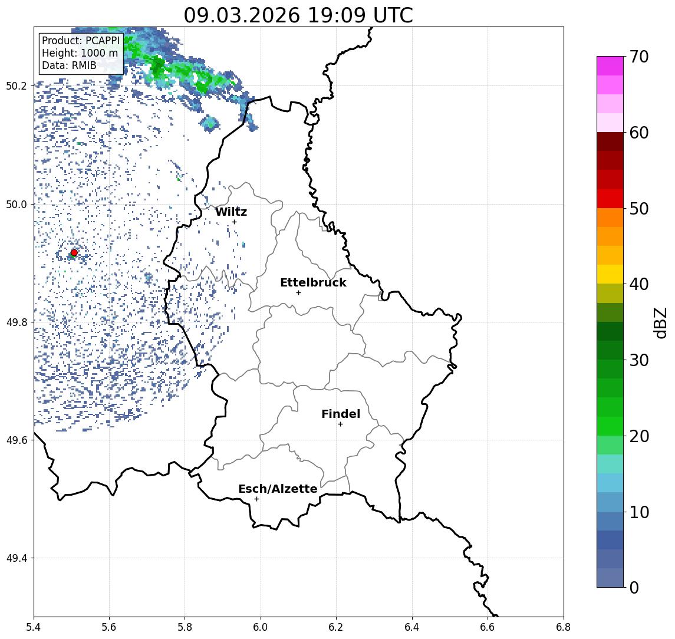Click latitude label 50.2
Viewport: 675px width, 639px height.
16,85
